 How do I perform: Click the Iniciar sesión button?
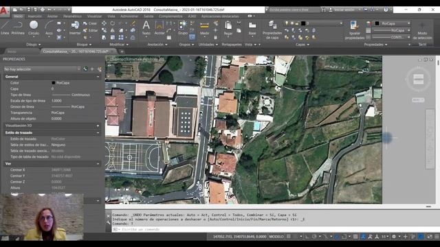click(344, 10)
